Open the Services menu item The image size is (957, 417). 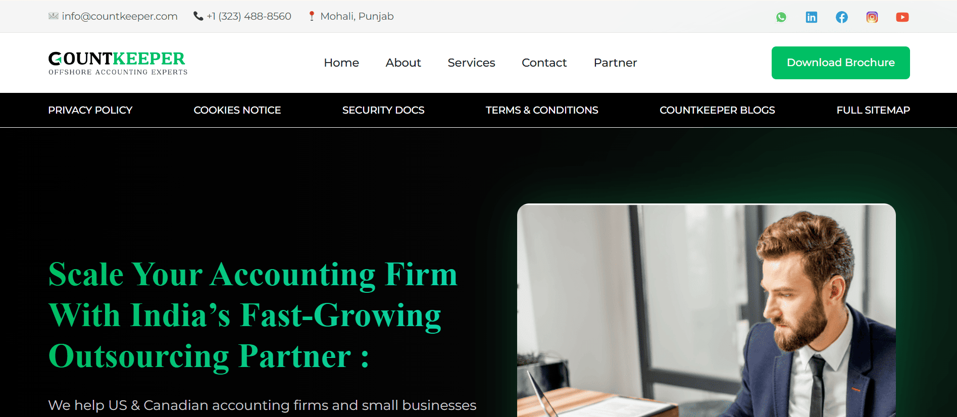471,63
